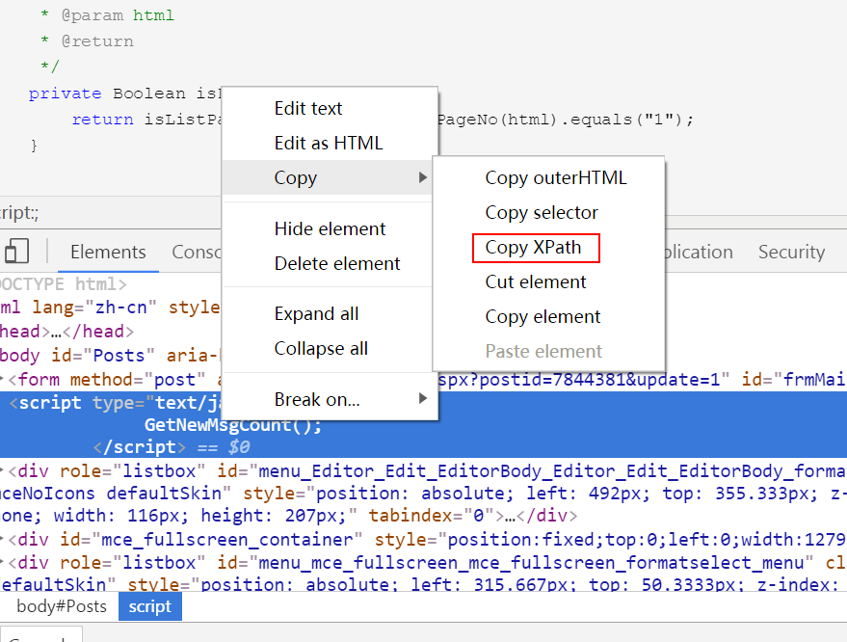Open the Security tab
The width and height of the screenshot is (847, 642).
(x=791, y=252)
